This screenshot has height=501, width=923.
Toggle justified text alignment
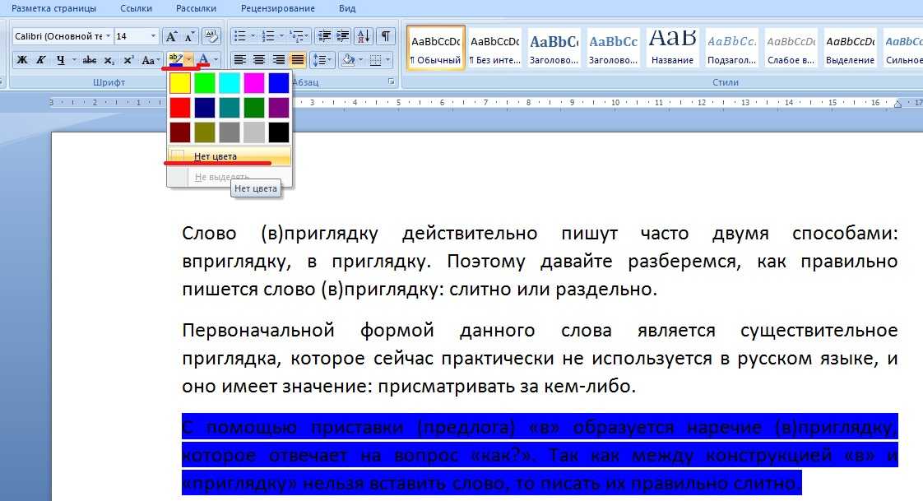click(298, 60)
